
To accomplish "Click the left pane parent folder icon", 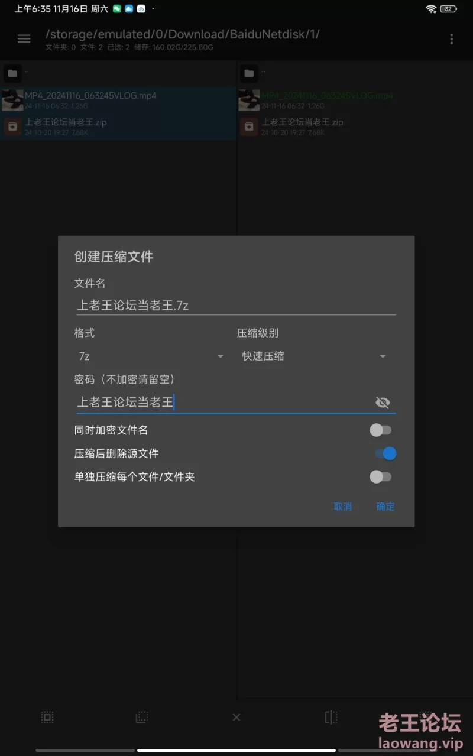I will [13, 74].
